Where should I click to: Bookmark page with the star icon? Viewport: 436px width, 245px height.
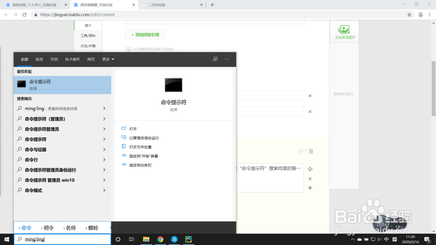coord(409,15)
